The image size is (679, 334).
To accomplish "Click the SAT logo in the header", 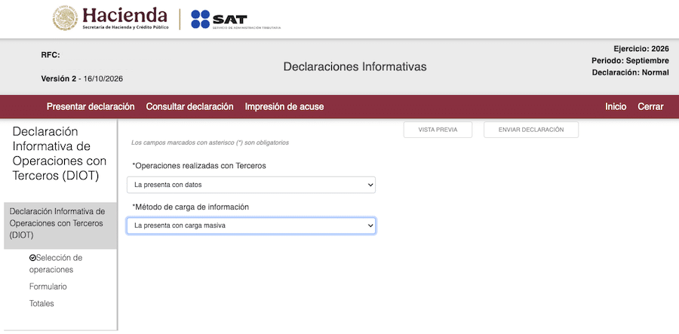I will pos(235,20).
